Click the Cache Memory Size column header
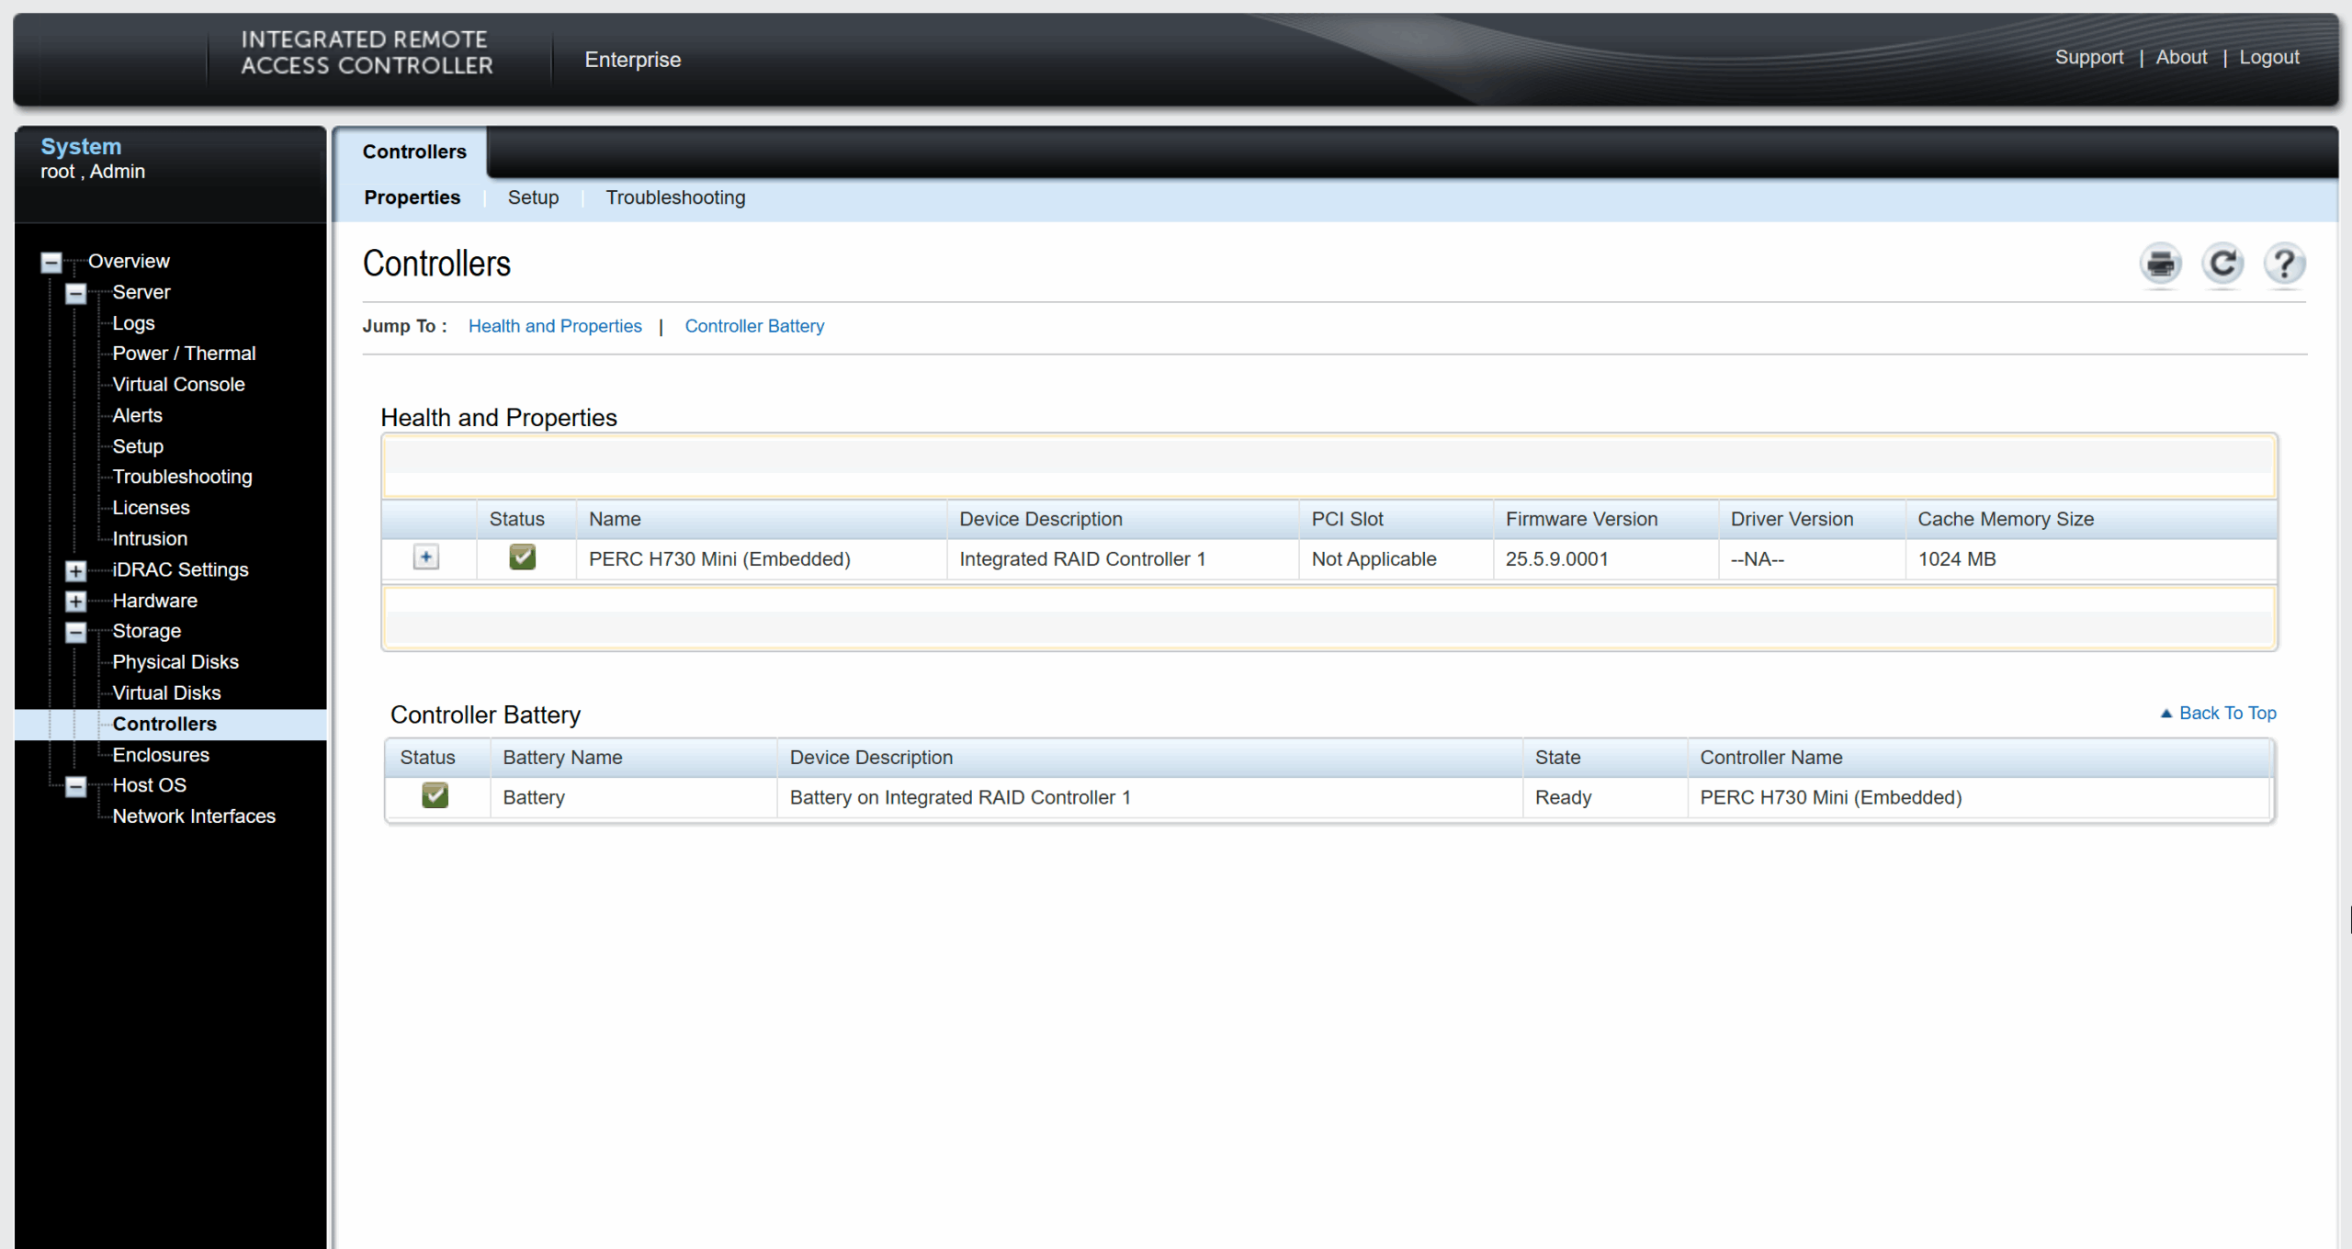 2090,519
